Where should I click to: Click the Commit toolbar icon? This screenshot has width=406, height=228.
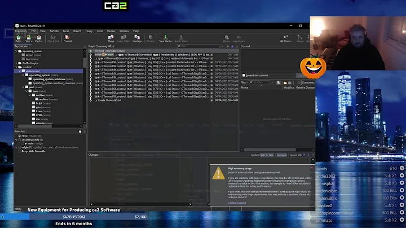coord(68,38)
